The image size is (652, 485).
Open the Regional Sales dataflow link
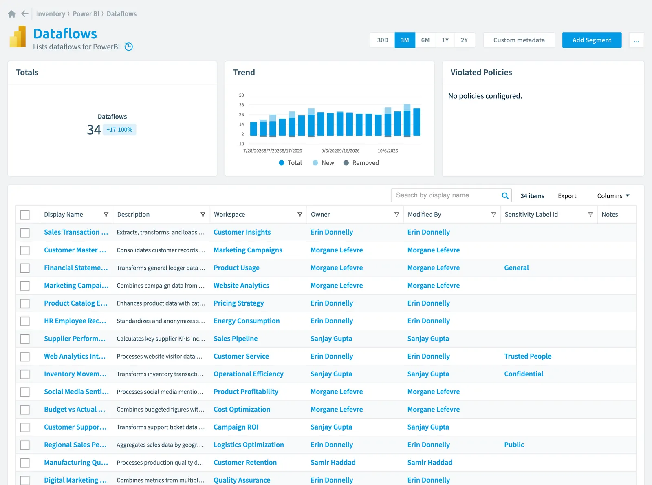pyautogui.click(x=75, y=445)
